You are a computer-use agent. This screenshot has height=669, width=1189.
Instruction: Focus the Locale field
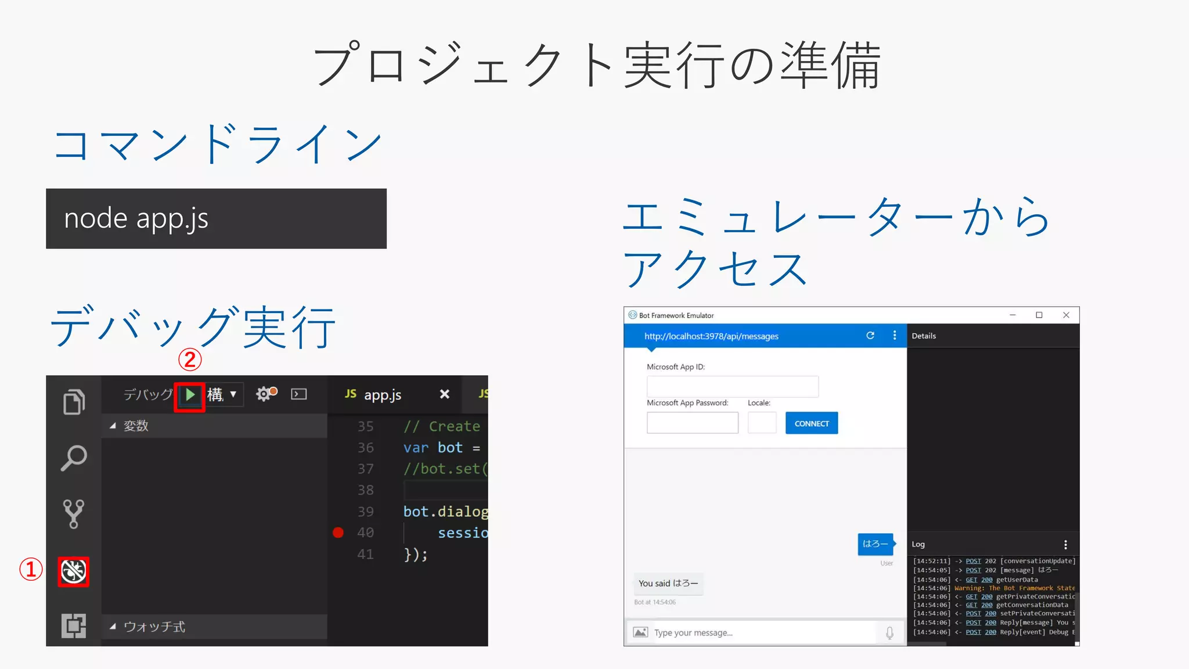[x=762, y=423]
